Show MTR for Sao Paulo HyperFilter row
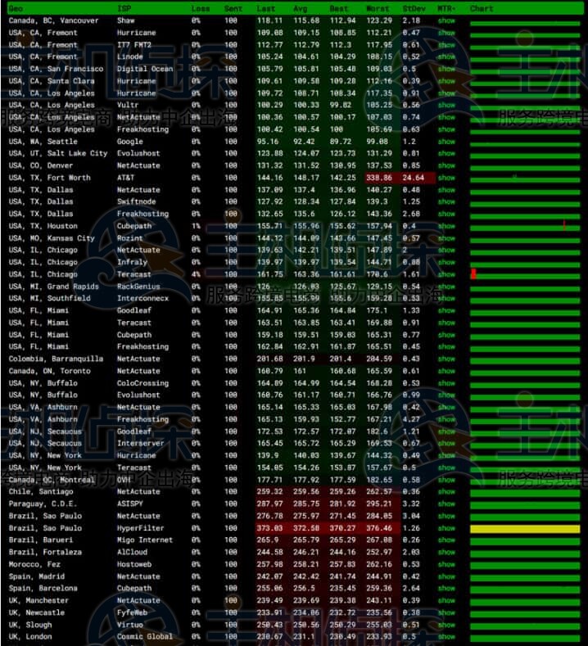The image size is (588, 646). pos(446,528)
